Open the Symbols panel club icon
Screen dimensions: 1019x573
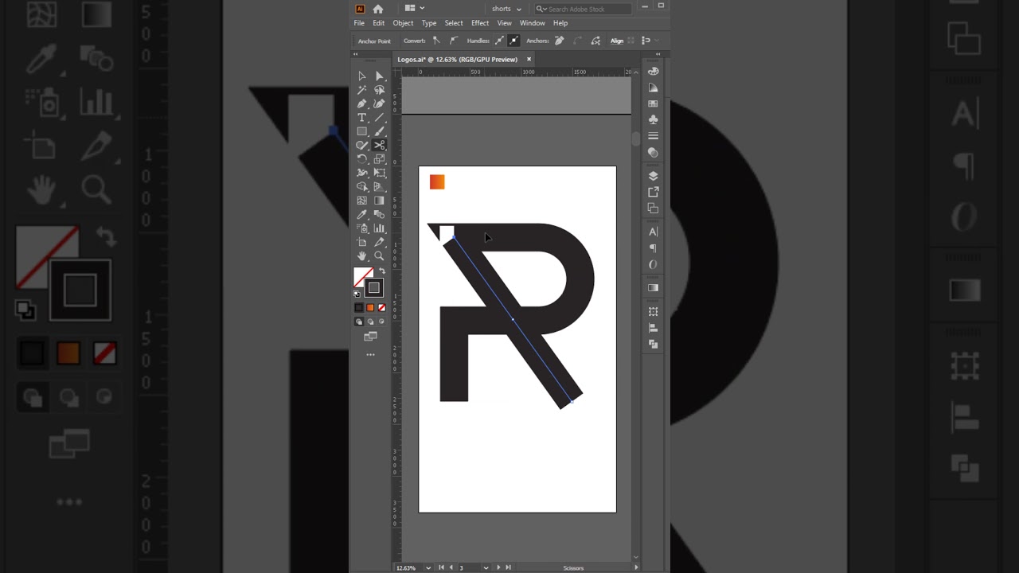click(654, 119)
